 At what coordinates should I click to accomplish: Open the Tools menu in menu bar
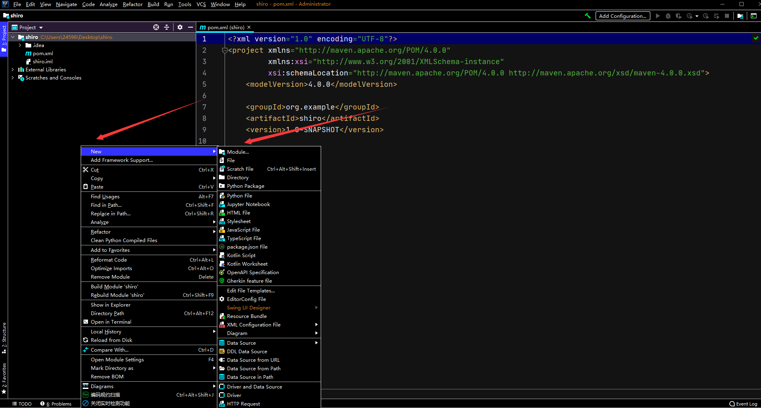pyautogui.click(x=184, y=4)
